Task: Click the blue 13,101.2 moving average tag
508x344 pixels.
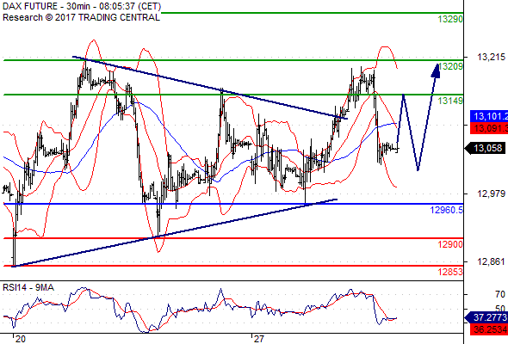Action: (489, 116)
